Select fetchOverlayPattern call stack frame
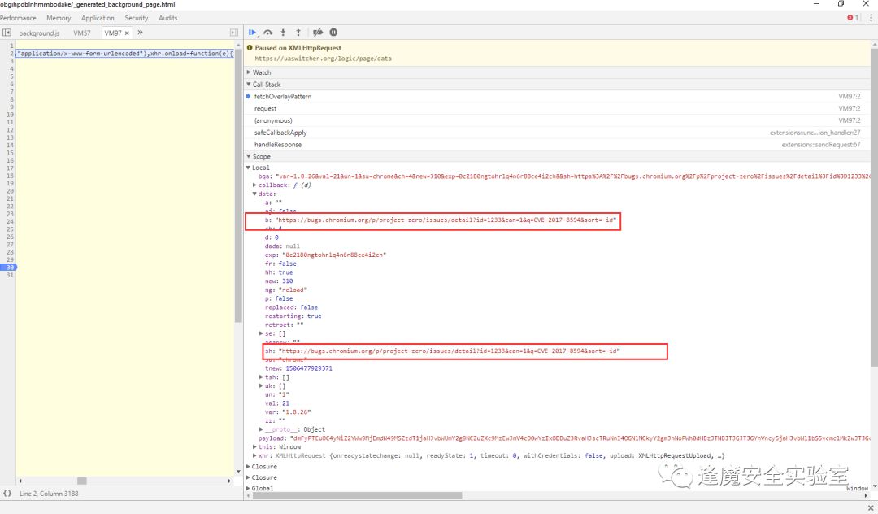The width and height of the screenshot is (878, 514). click(x=559, y=96)
